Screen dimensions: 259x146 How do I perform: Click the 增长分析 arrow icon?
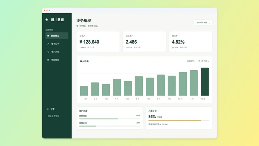coord(48,44)
